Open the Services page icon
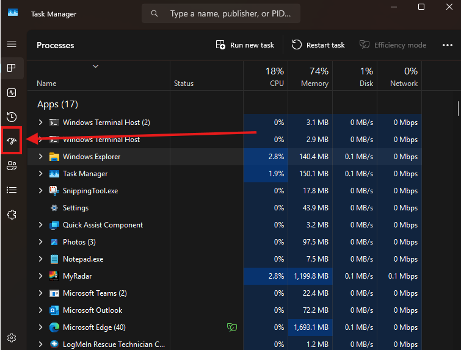The image size is (461, 350). (12, 215)
